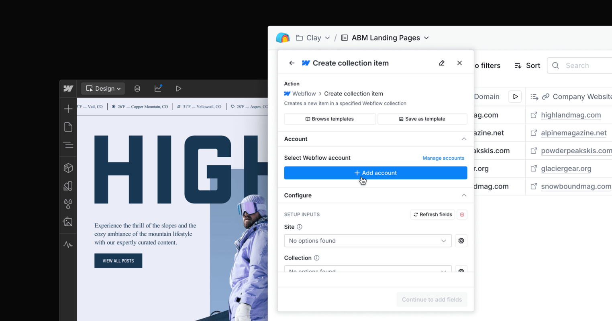Open the Pages panel in Webflow sidebar
612x321 pixels.
click(x=68, y=127)
